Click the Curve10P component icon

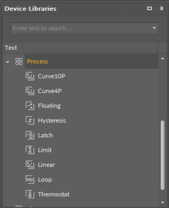tap(30, 76)
